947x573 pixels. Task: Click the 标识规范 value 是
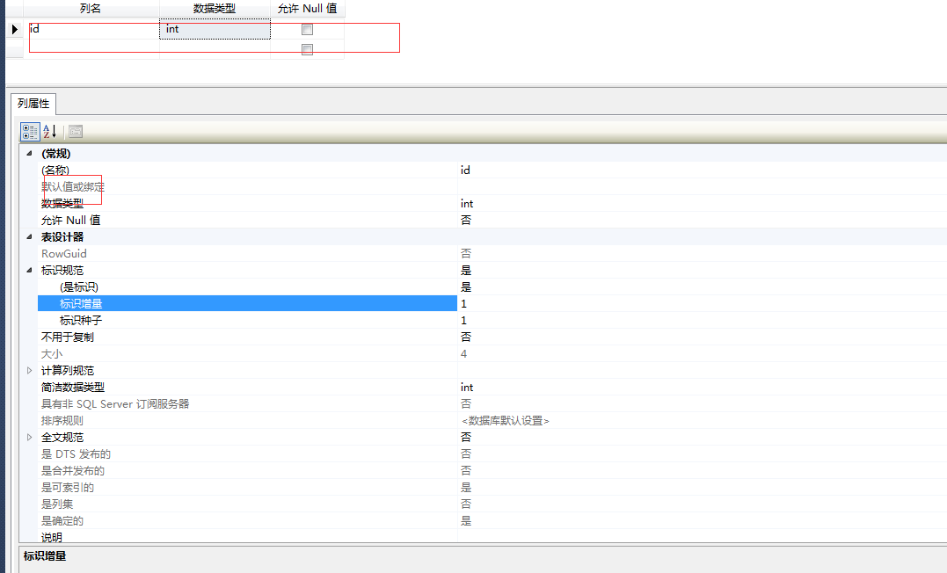[x=466, y=270]
